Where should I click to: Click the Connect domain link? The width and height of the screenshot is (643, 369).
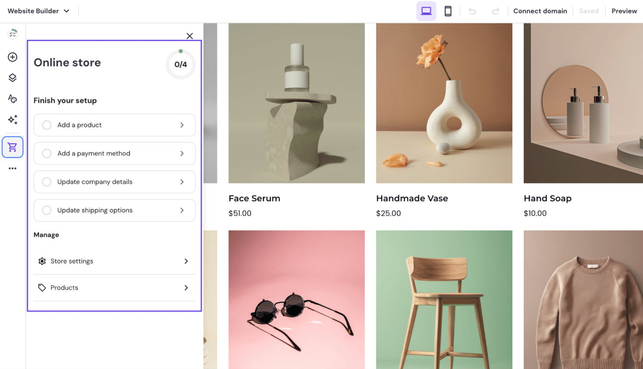540,11
